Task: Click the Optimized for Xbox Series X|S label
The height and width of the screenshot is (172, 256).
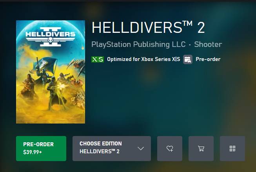Action: (143, 59)
